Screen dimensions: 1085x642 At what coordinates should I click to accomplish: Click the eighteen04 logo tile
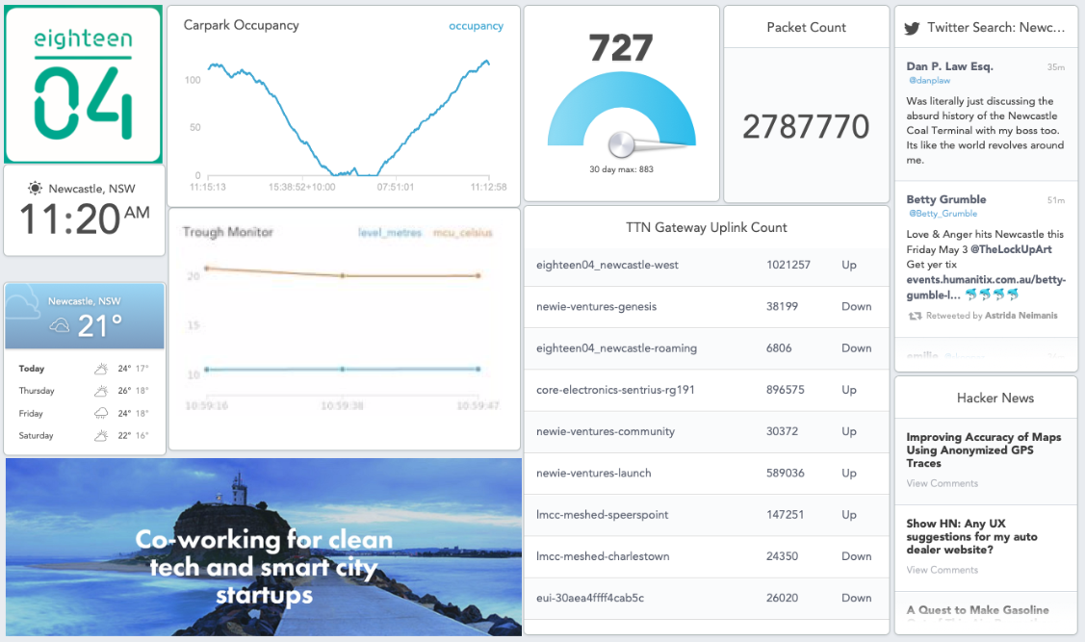click(83, 85)
